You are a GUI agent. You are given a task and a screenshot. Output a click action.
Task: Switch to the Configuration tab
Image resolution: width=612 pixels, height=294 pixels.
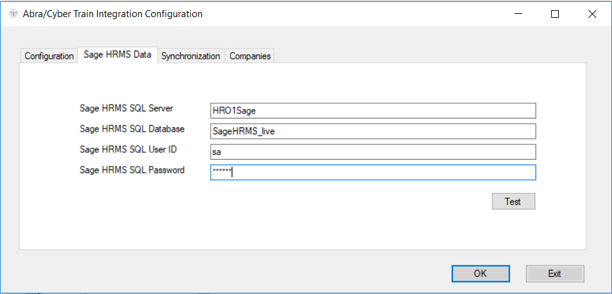[x=49, y=56]
